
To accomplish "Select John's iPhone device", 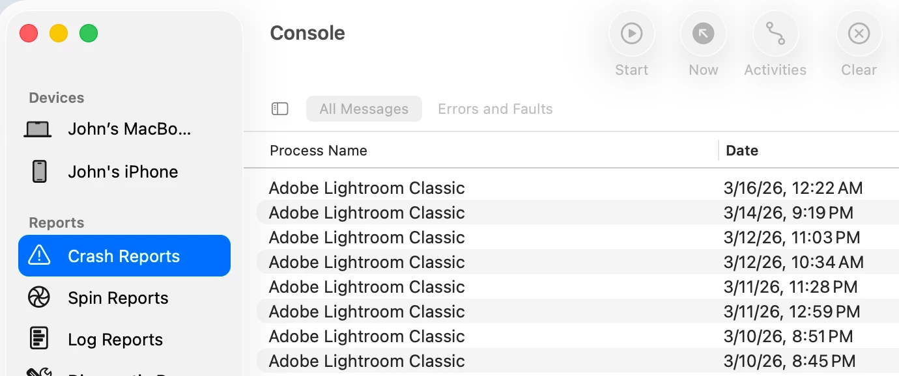I will click(x=124, y=172).
